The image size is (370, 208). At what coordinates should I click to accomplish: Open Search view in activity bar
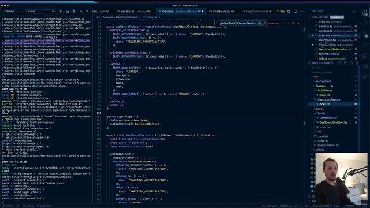pyautogui.click(x=365, y=23)
